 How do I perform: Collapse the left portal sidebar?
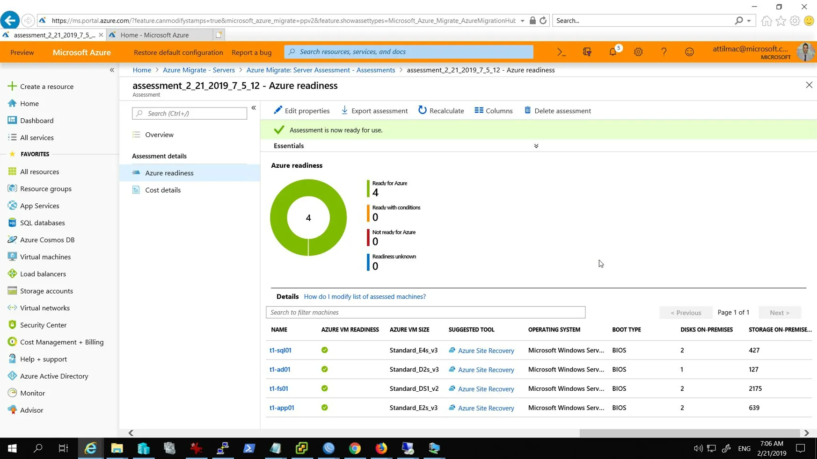tap(112, 70)
